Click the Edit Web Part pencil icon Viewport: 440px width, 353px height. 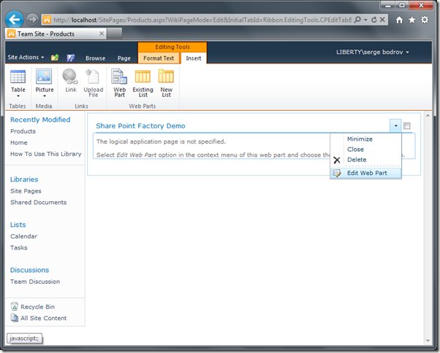click(337, 174)
